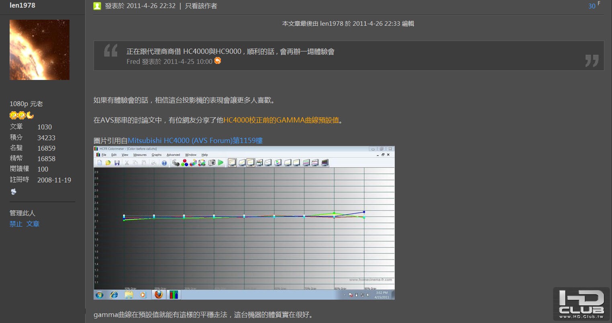
Task: Click Print icon in HCFR toolbar
Action: [x=154, y=163]
